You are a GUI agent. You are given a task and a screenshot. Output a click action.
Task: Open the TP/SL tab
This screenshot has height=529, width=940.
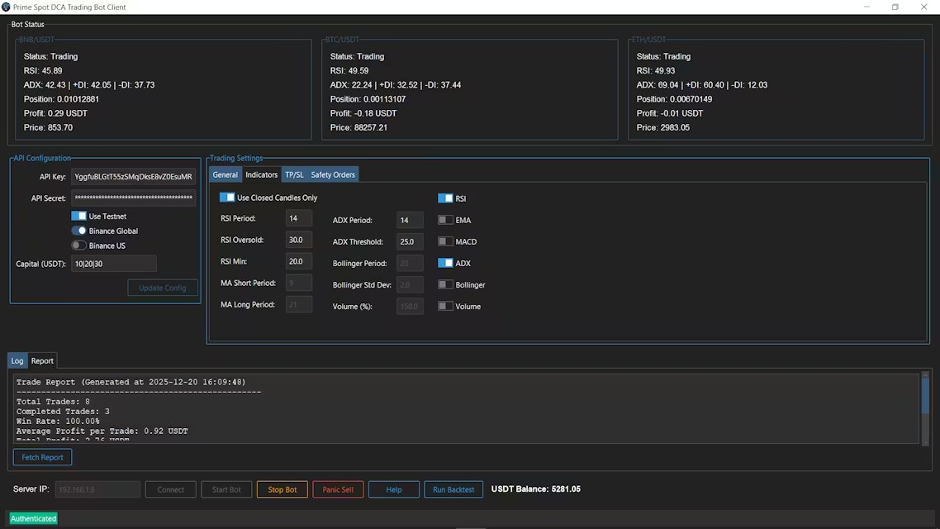[294, 174]
